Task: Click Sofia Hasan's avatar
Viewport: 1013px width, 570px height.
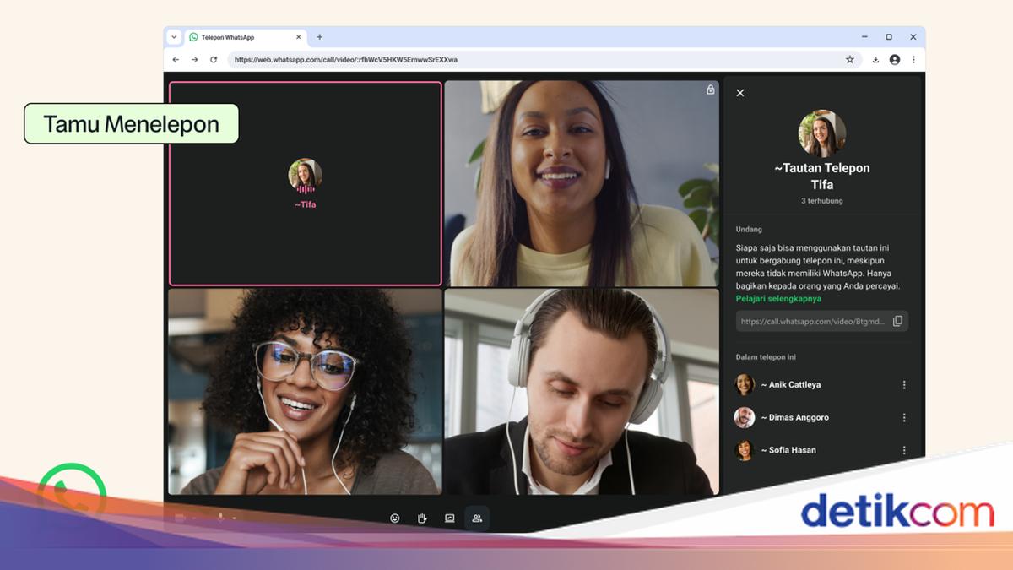Action: tap(745, 450)
